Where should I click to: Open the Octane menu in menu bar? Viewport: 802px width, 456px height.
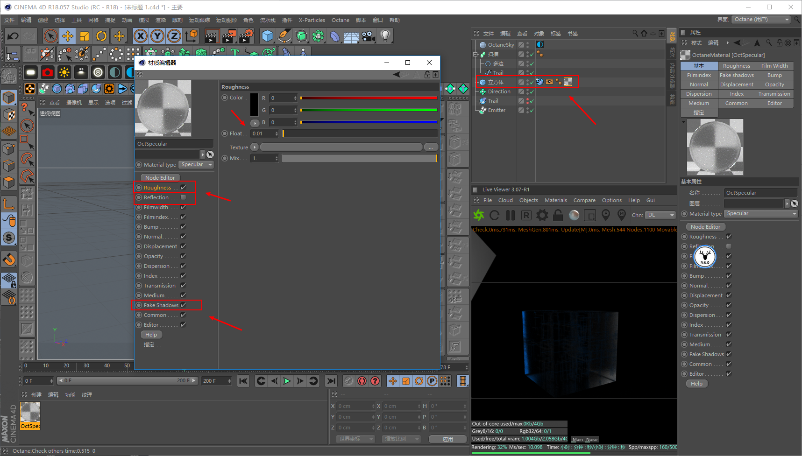tap(341, 20)
